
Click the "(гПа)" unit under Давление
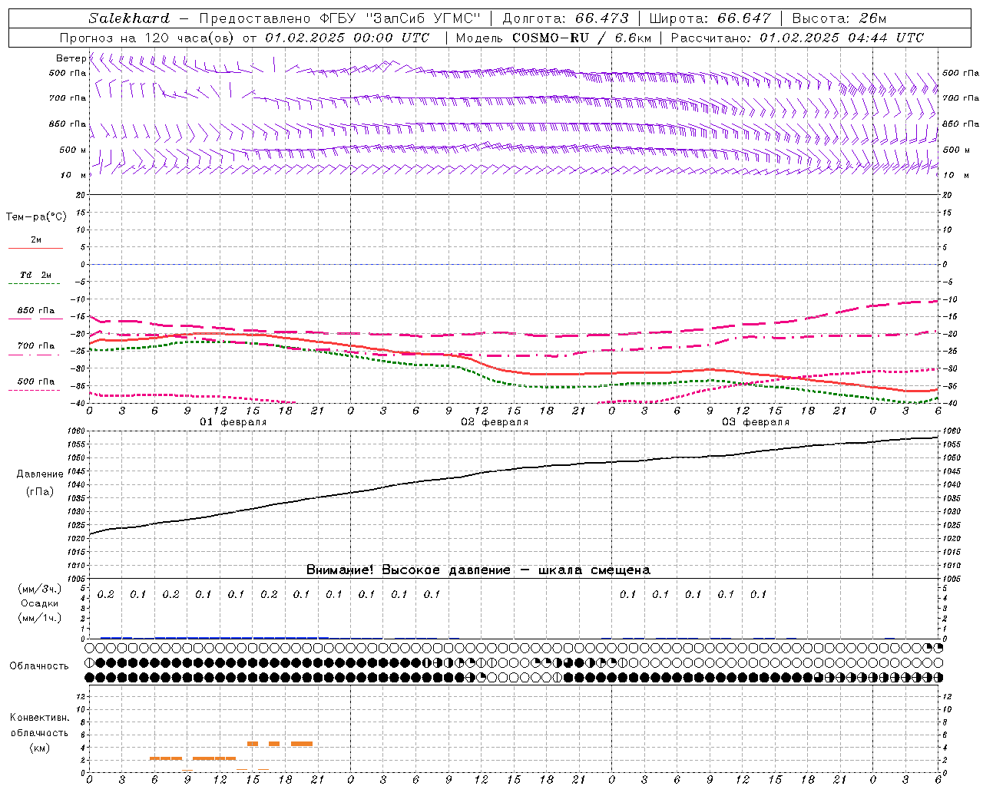pyautogui.click(x=40, y=491)
